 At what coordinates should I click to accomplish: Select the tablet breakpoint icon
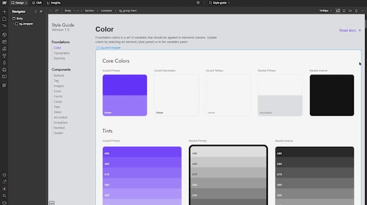point(344,11)
